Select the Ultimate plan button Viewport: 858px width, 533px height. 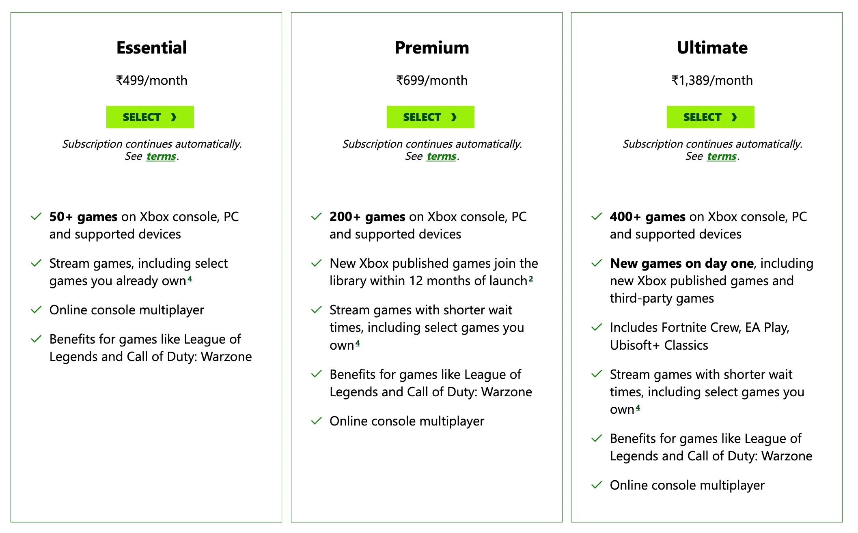(x=710, y=117)
